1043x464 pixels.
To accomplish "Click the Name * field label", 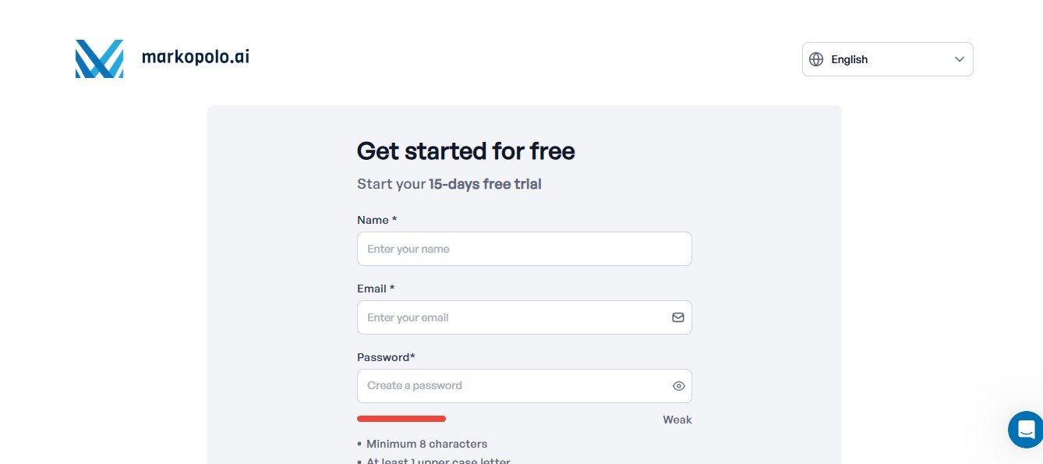I will (x=377, y=220).
